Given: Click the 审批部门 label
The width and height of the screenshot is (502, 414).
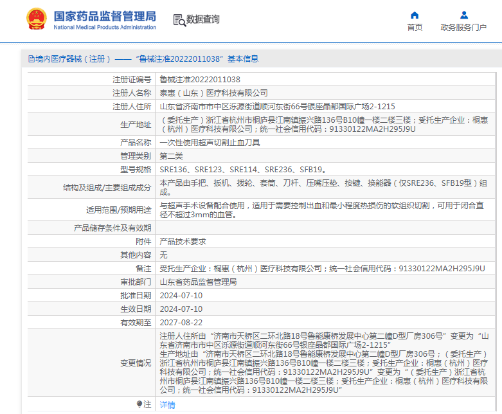Looking at the screenshot, I should [x=136, y=282].
